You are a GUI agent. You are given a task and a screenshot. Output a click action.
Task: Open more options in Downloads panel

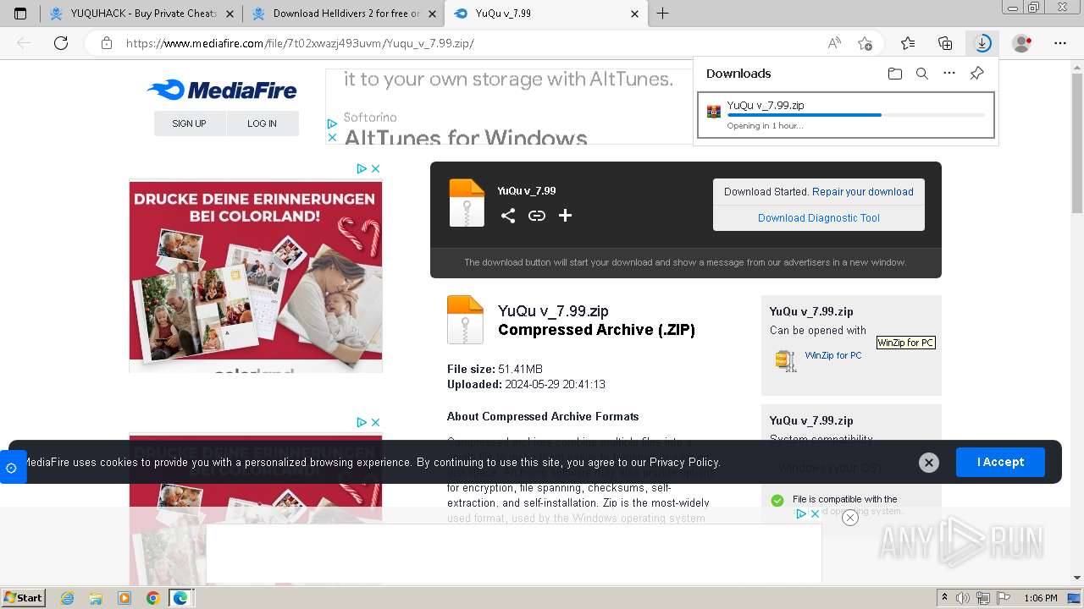949,74
